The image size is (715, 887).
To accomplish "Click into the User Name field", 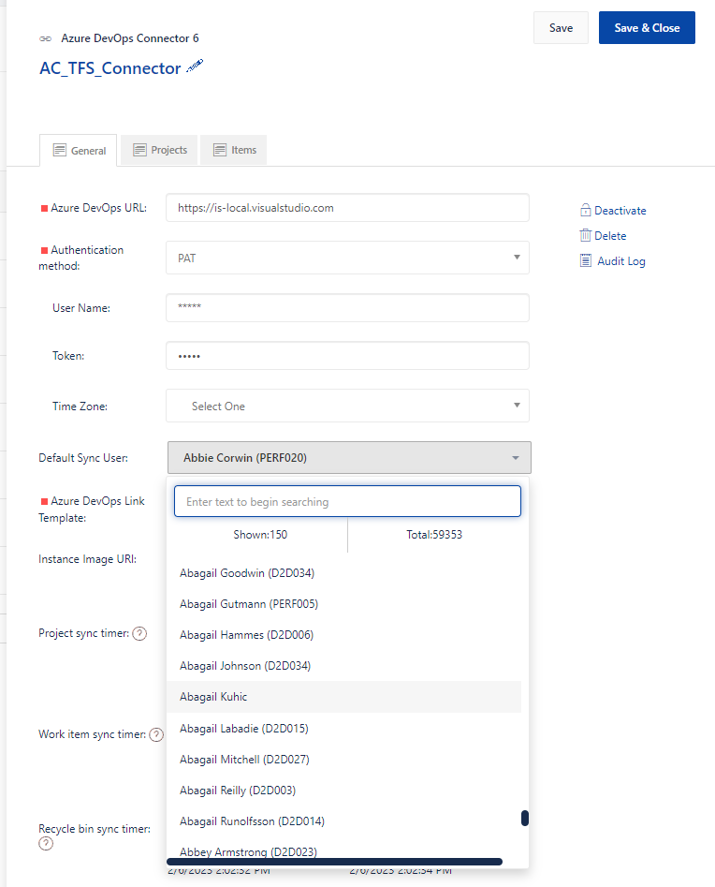I will (x=347, y=308).
